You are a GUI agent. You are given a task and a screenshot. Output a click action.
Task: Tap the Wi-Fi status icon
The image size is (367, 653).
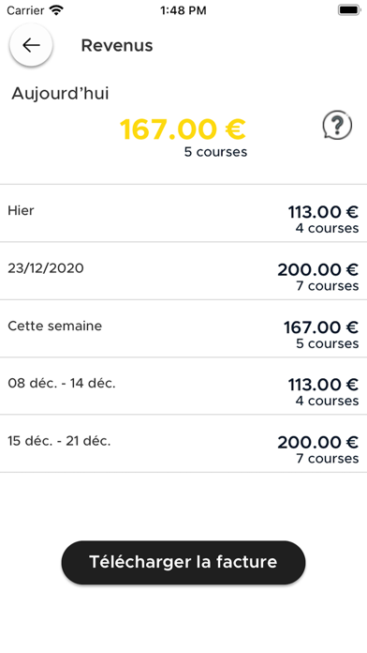56,10
